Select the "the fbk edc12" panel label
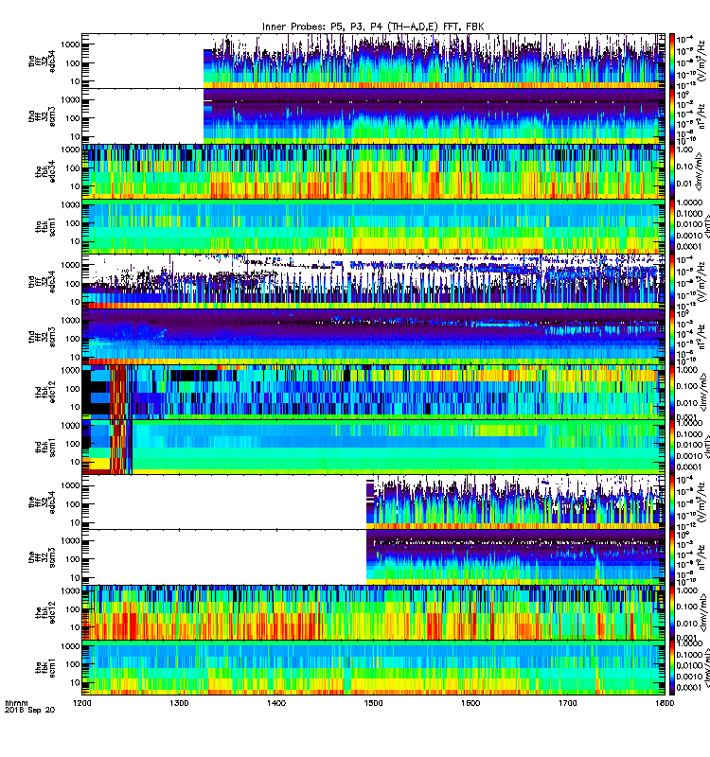 (x=45, y=612)
